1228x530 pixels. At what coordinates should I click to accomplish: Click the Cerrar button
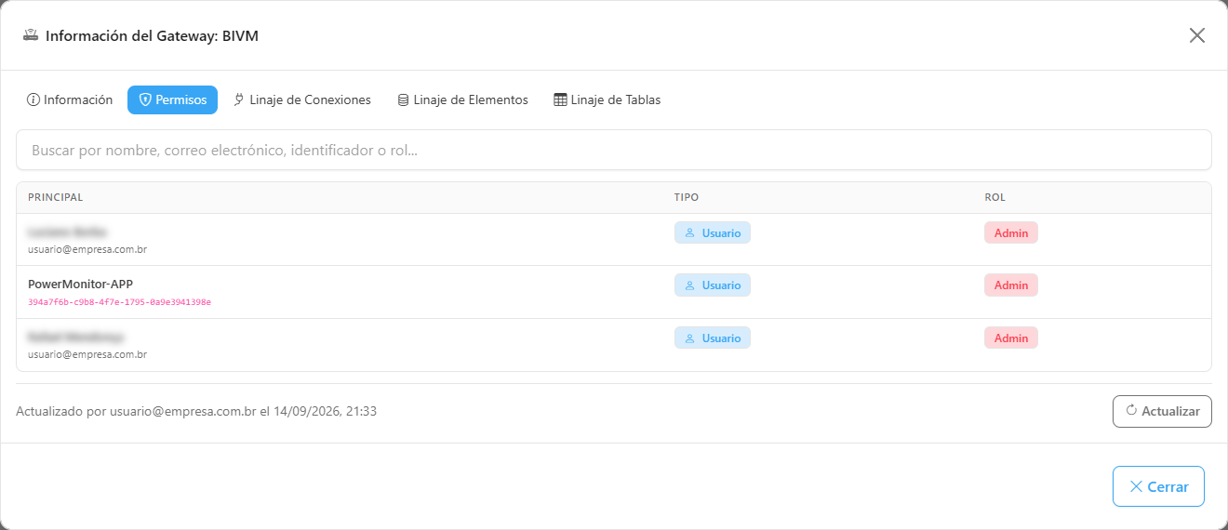(1158, 486)
